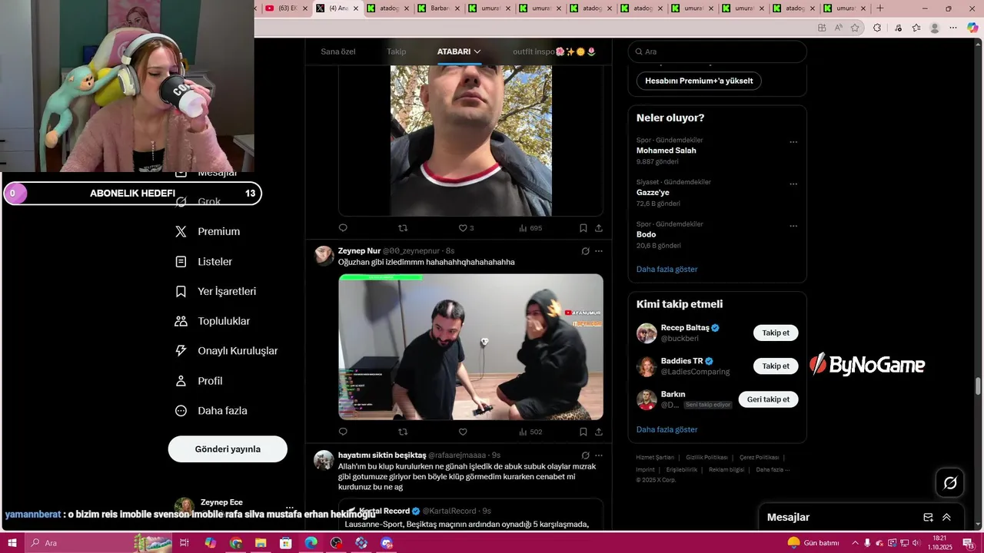Bookmark the tweet with 695 views
The image size is (984, 553).
583,228
